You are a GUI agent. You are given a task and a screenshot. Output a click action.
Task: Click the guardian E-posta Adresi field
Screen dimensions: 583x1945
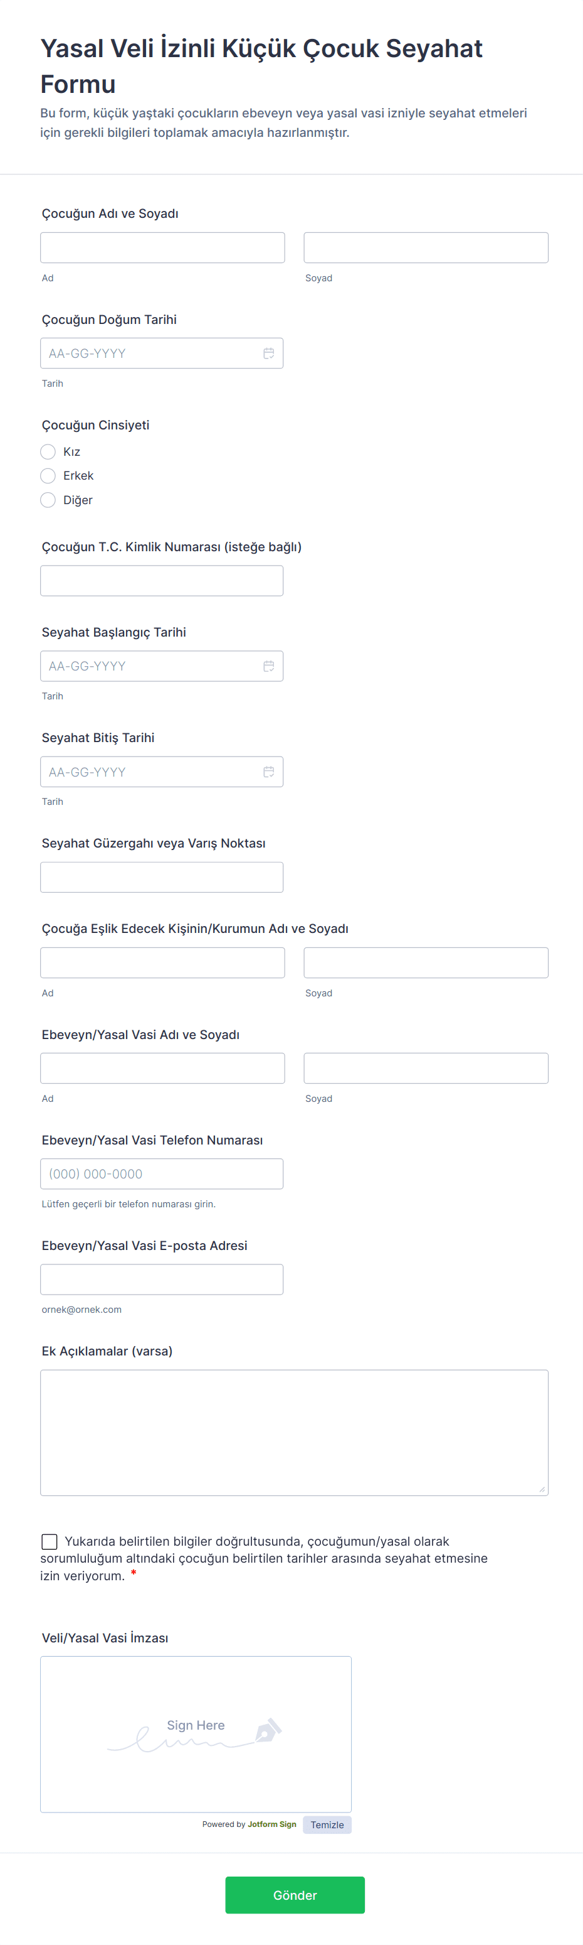(x=161, y=1280)
